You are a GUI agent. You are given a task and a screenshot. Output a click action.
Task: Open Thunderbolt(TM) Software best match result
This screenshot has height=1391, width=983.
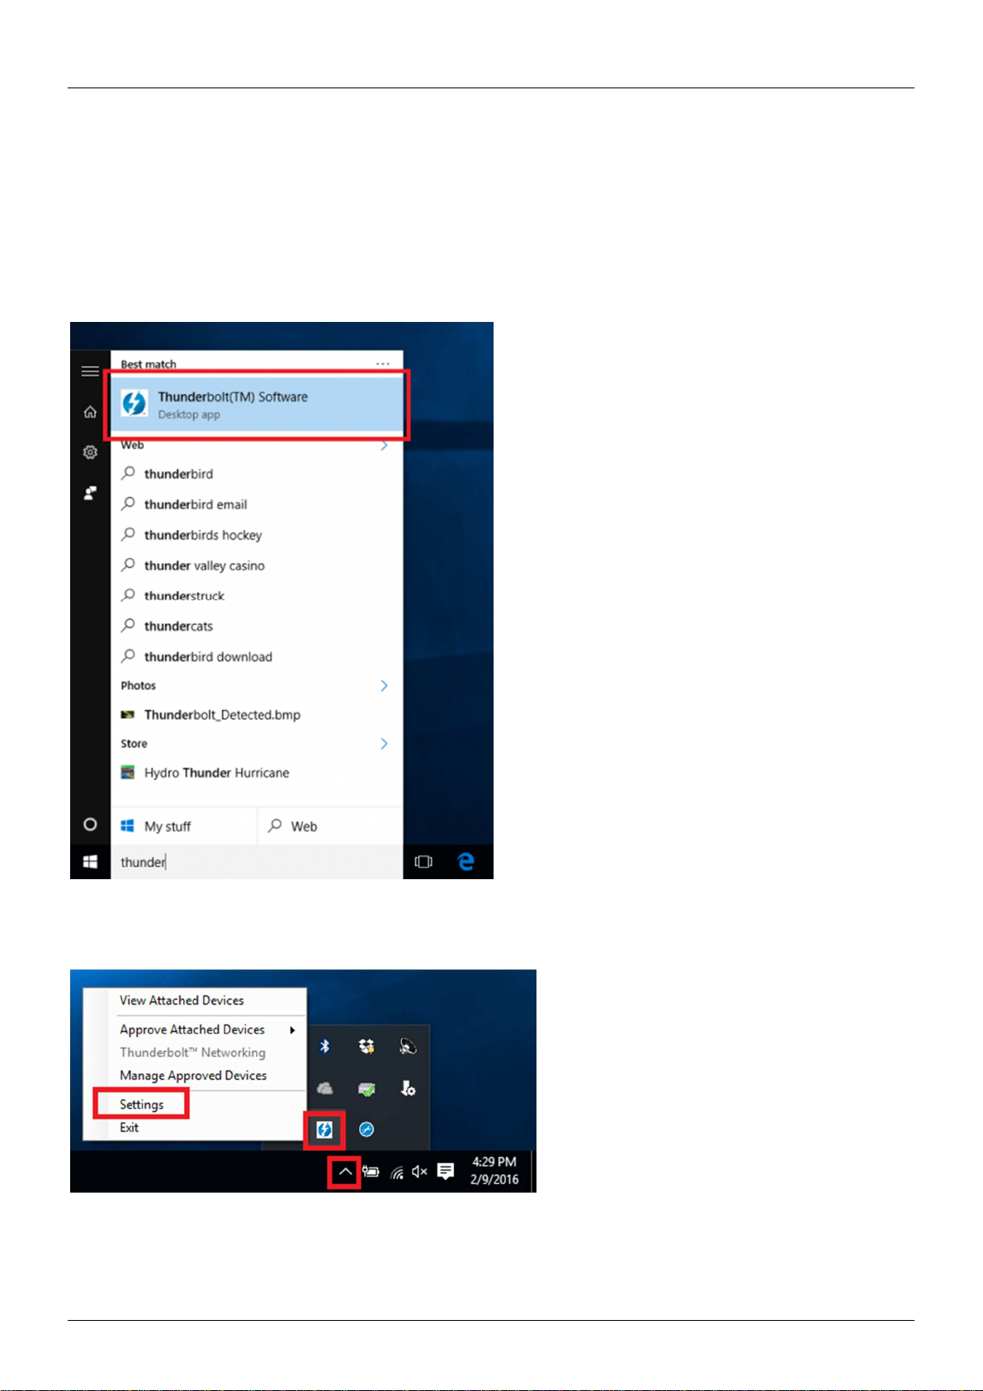click(x=257, y=405)
